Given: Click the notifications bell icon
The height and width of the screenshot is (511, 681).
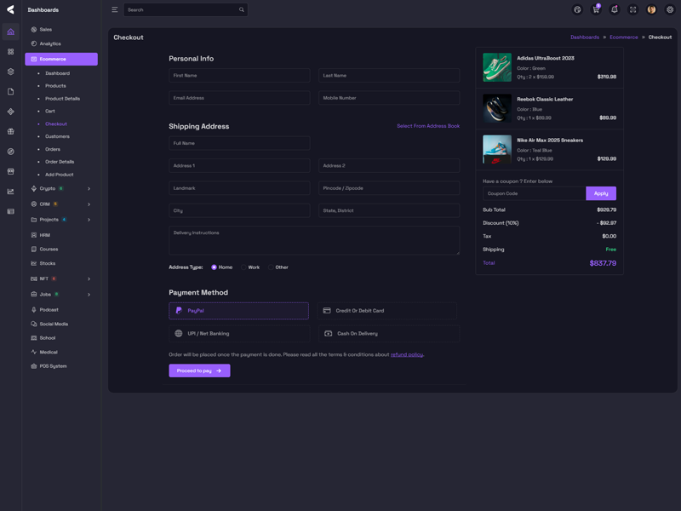Looking at the screenshot, I should [x=615, y=9].
